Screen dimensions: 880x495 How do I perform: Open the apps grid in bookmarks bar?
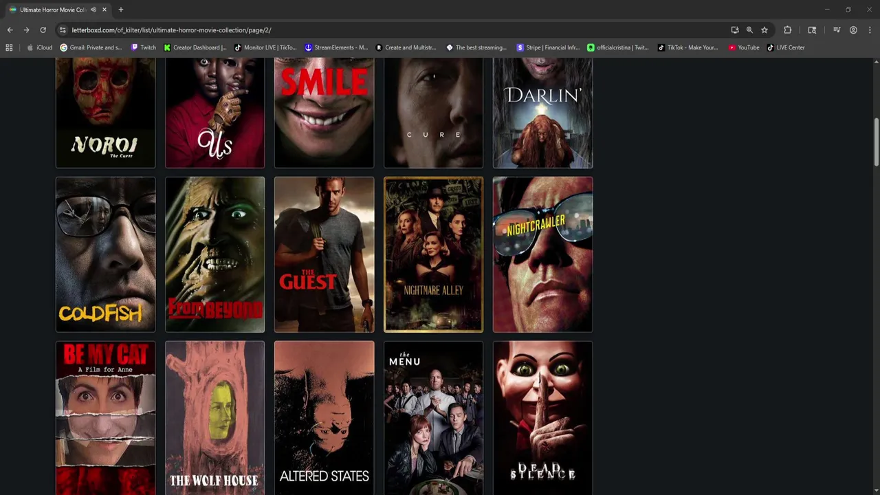(9, 47)
